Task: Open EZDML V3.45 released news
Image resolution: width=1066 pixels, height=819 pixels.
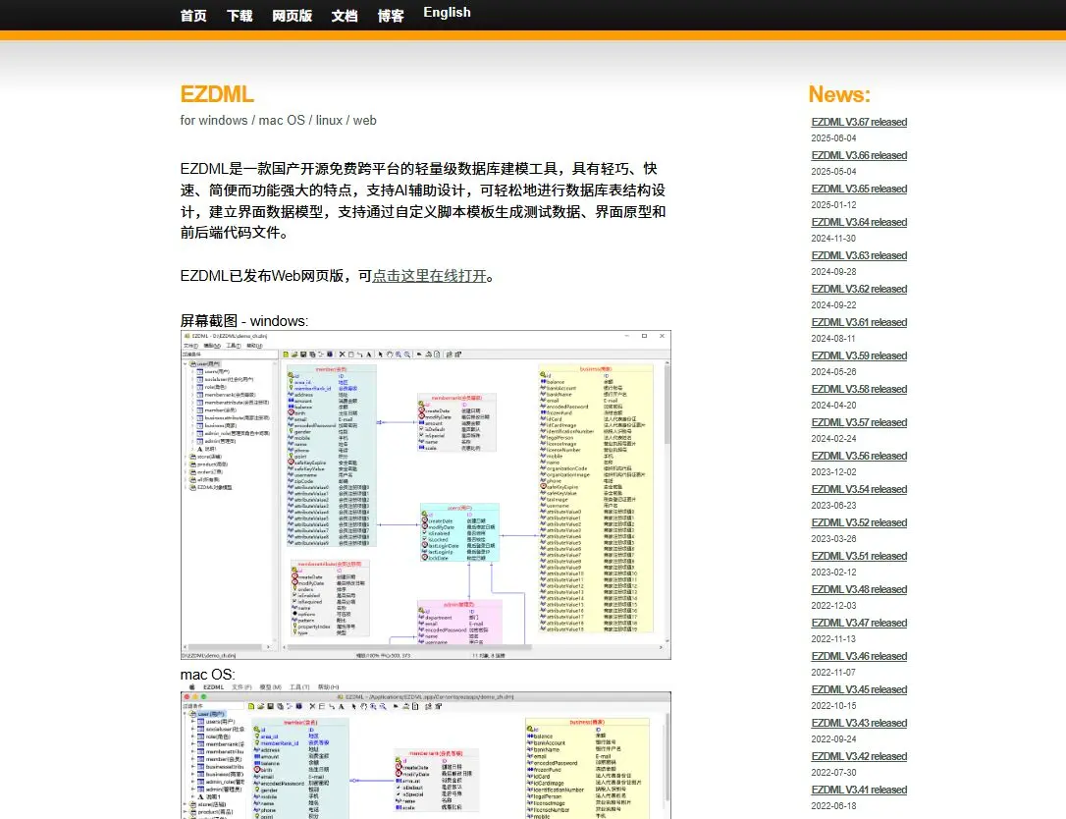Action: point(859,690)
